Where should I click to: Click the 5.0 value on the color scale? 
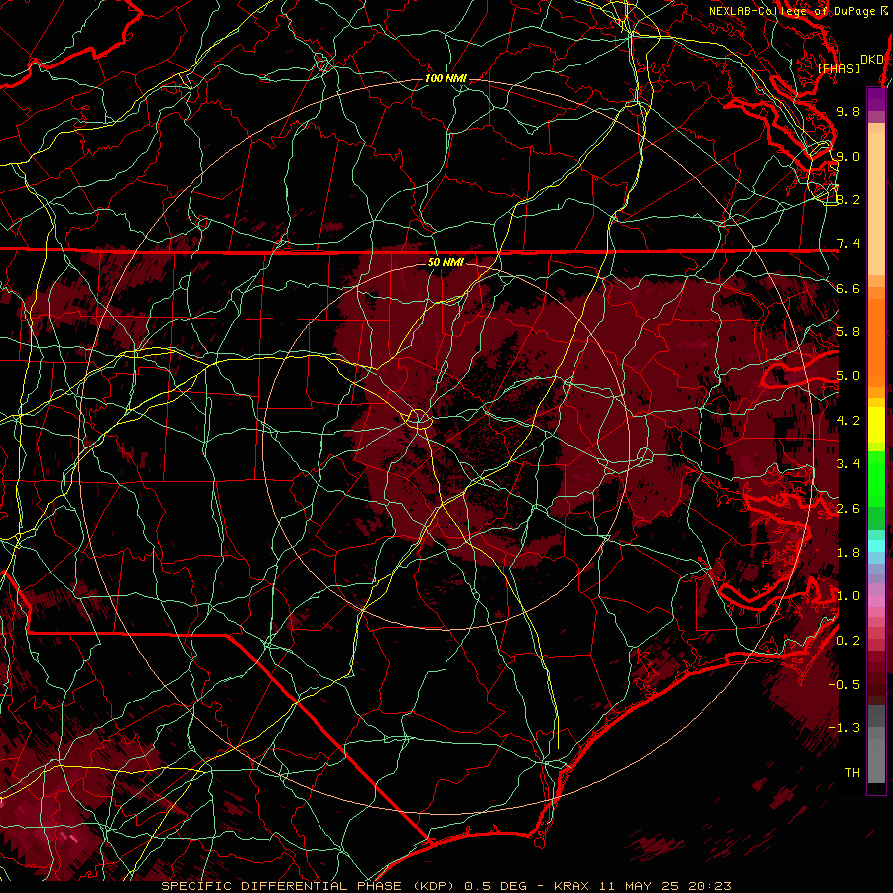point(848,376)
